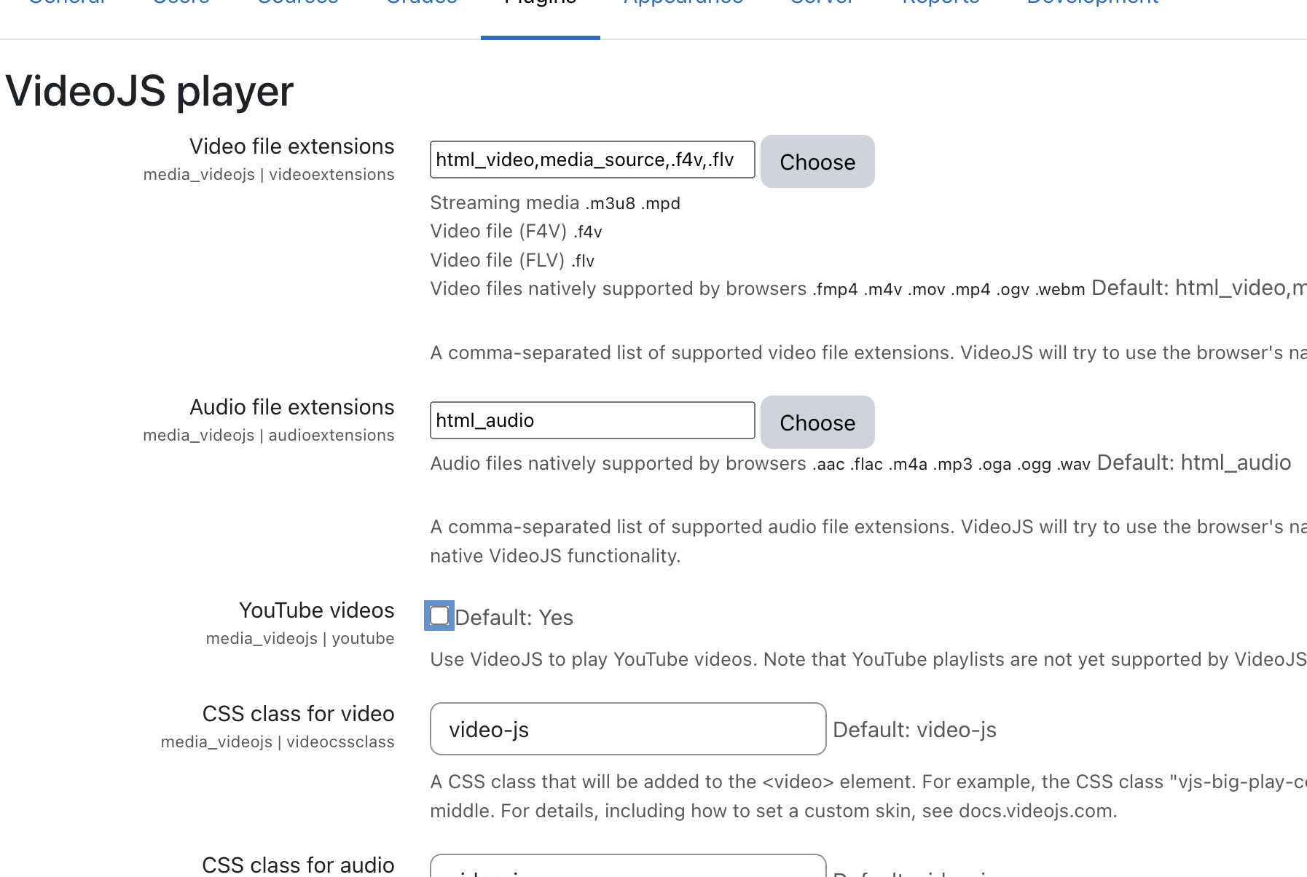Image resolution: width=1307 pixels, height=877 pixels.
Task: Click 'media_videojs | videoextensions' text
Action: tap(269, 175)
